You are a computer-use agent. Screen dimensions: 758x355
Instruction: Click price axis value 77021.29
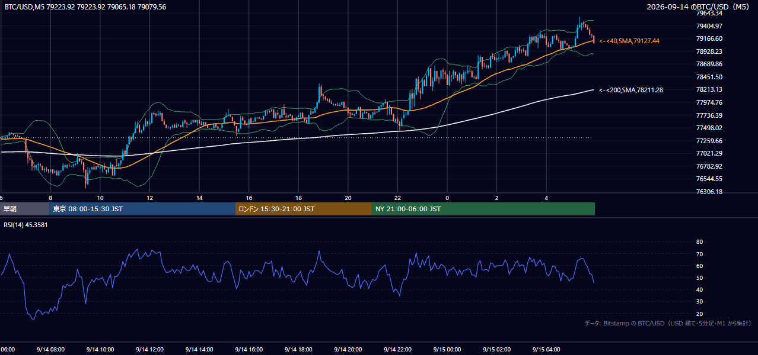pos(709,153)
